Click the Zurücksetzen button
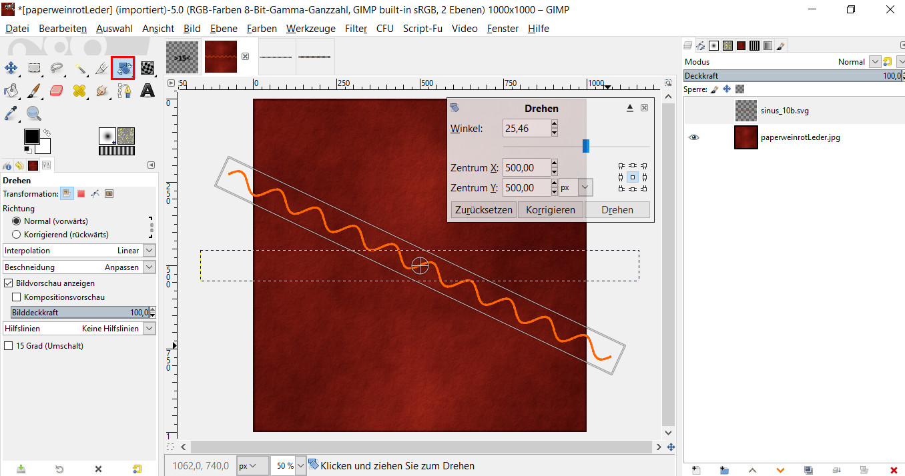The image size is (905, 476). [x=483, y=210]
